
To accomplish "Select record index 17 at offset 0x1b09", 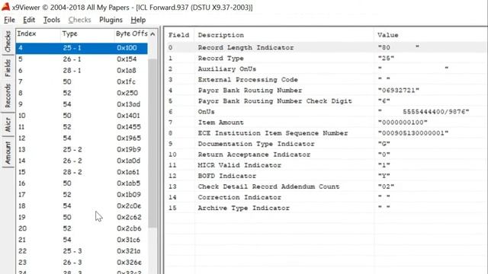I will (x=82, y=195).
